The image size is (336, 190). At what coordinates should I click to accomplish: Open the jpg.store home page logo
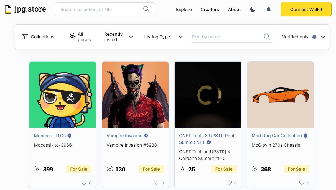[x=25, y=9]
